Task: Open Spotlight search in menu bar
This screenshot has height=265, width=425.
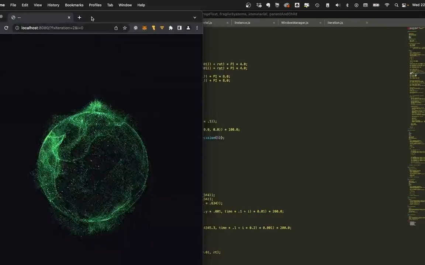Action: click(396, 5)
